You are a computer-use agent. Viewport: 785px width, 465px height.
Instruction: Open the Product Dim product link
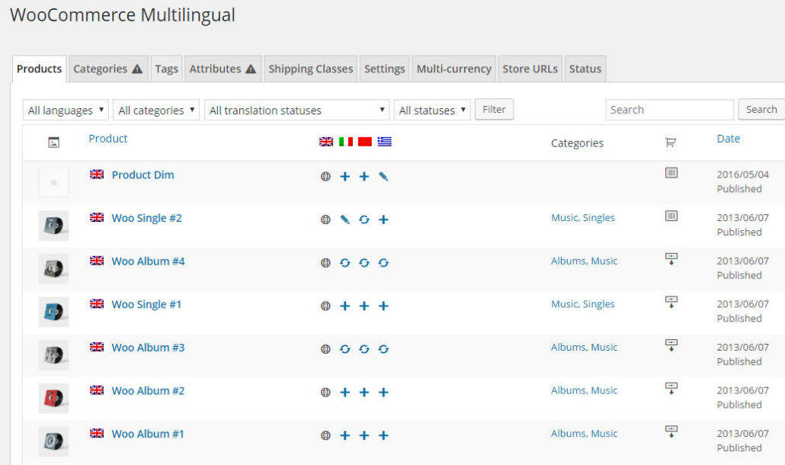(143, 175)
